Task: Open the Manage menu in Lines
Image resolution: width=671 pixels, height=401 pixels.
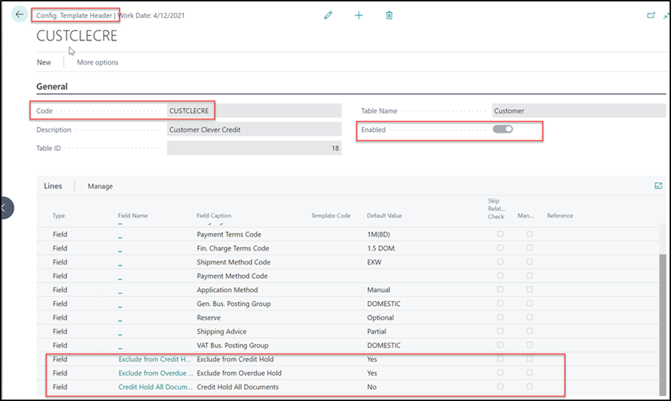Action: (100, 186)
